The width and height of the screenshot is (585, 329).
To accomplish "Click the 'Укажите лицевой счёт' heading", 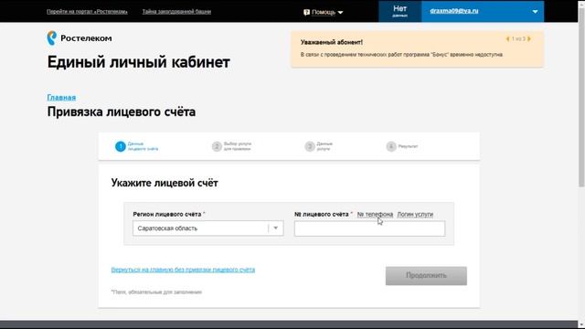I will [x=165, y=183].
